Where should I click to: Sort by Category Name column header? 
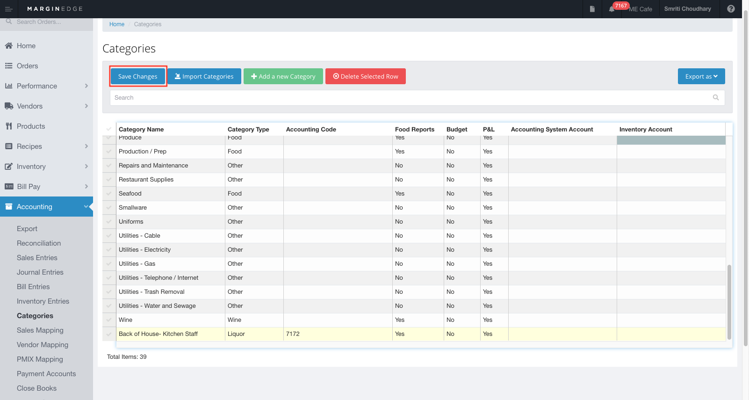pyautogui.click(x=141, y=130)
